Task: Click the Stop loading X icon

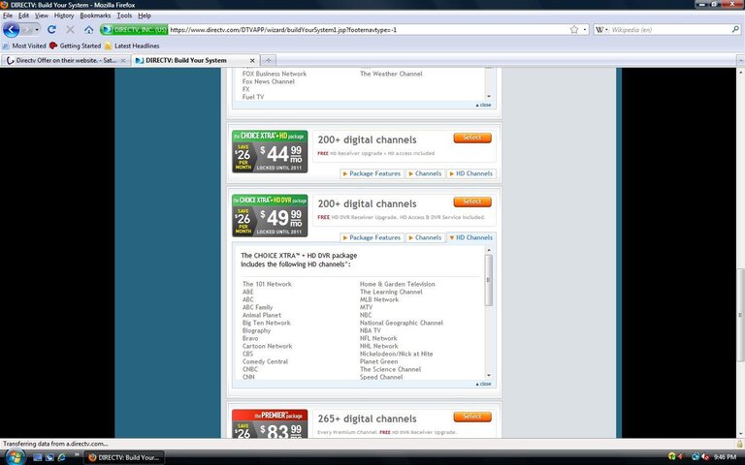Action: click(x=70, y=29)
